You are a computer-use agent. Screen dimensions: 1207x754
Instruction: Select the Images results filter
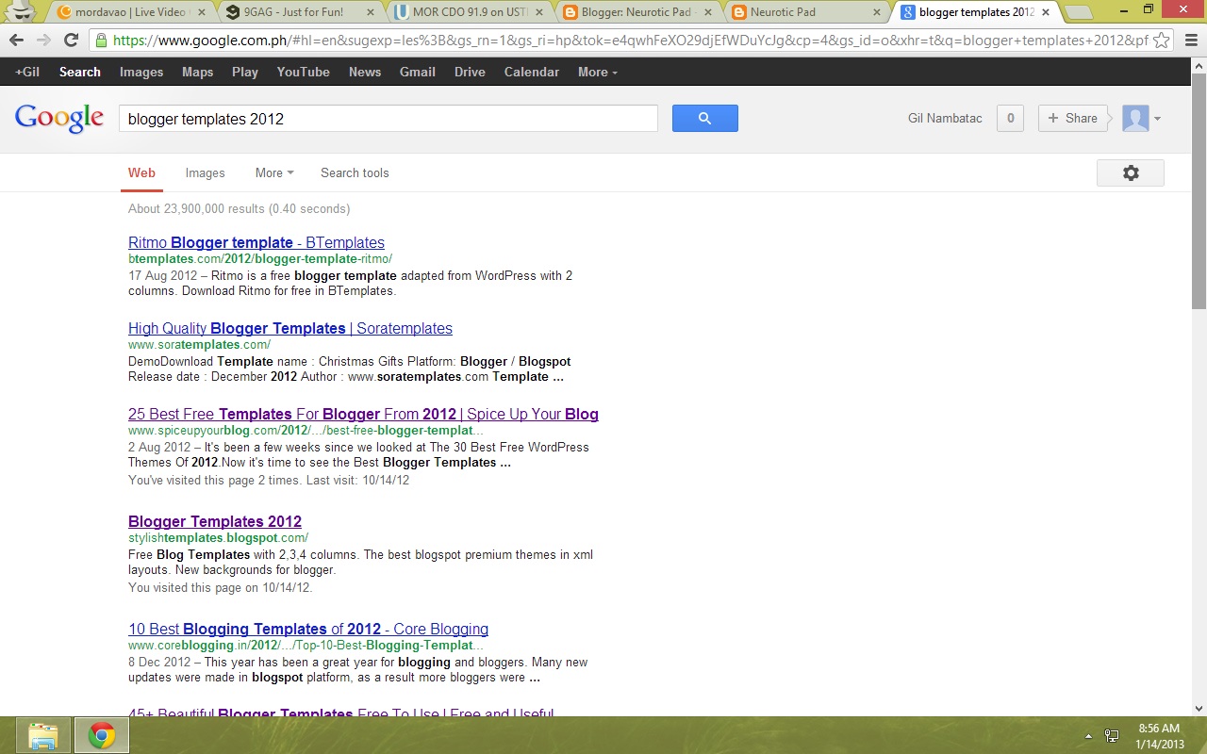pos(205,172)
